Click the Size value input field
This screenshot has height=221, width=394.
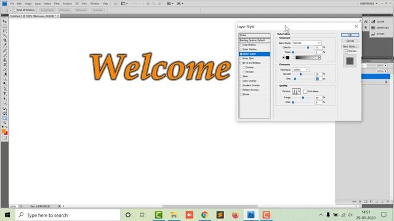coord(318,79)
